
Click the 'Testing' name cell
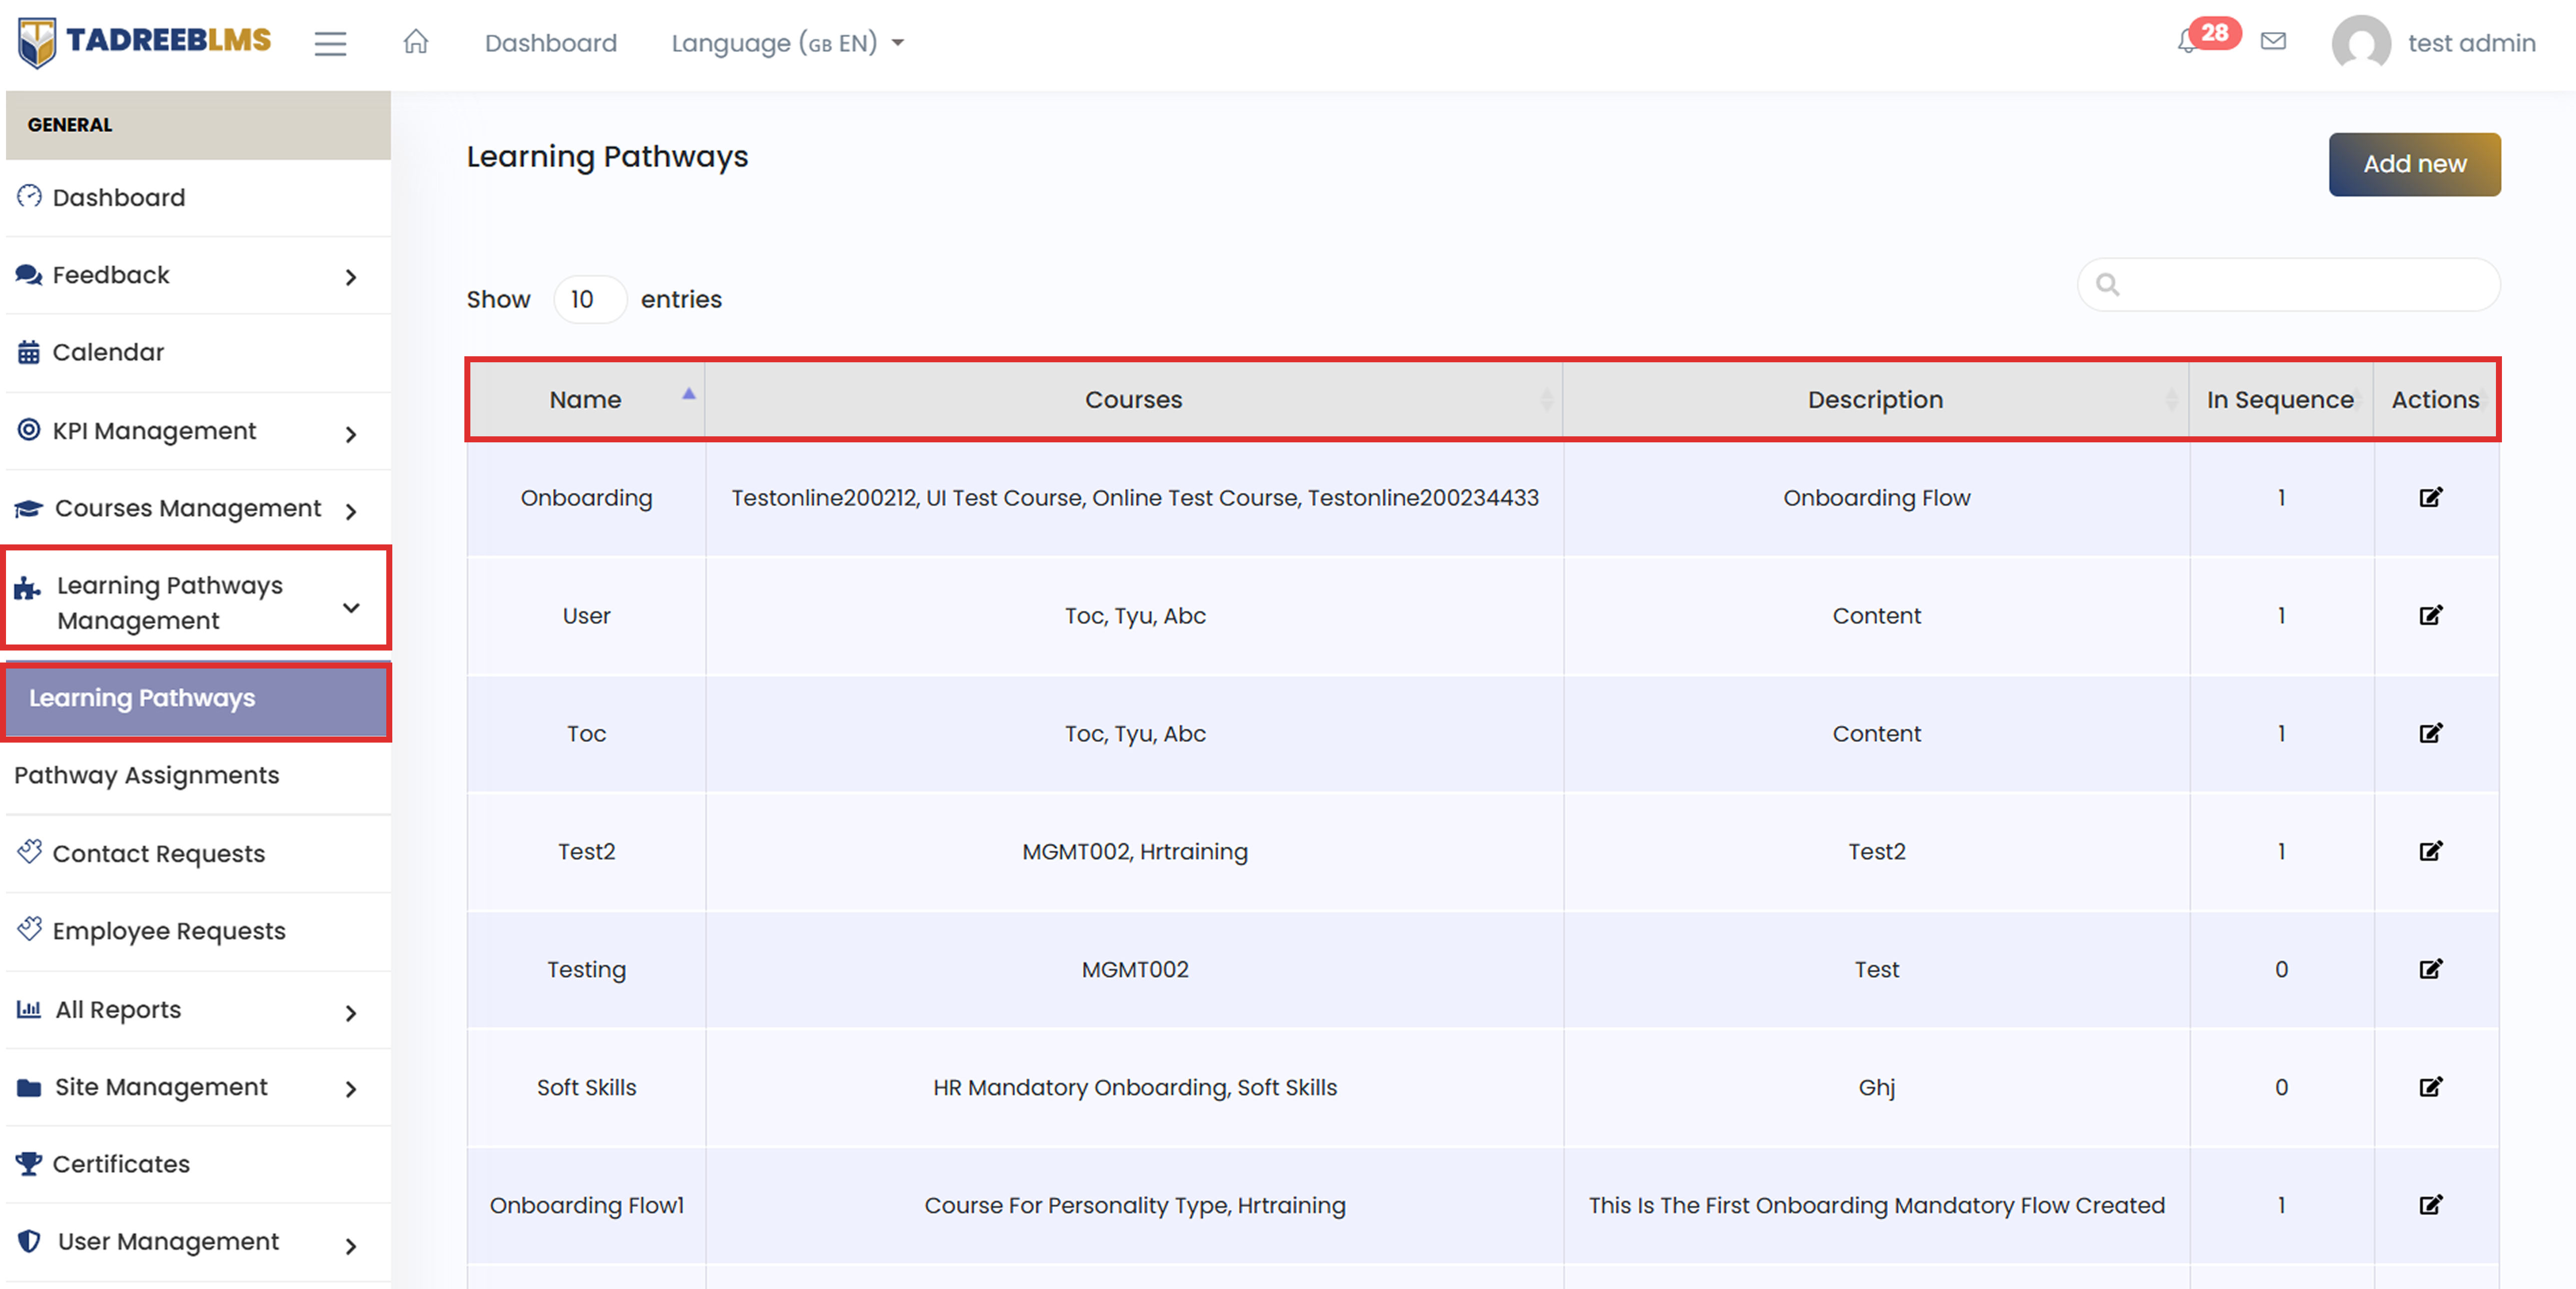click(586, 969)
